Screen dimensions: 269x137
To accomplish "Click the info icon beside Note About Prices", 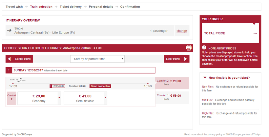I will click(x=204, y=48).
